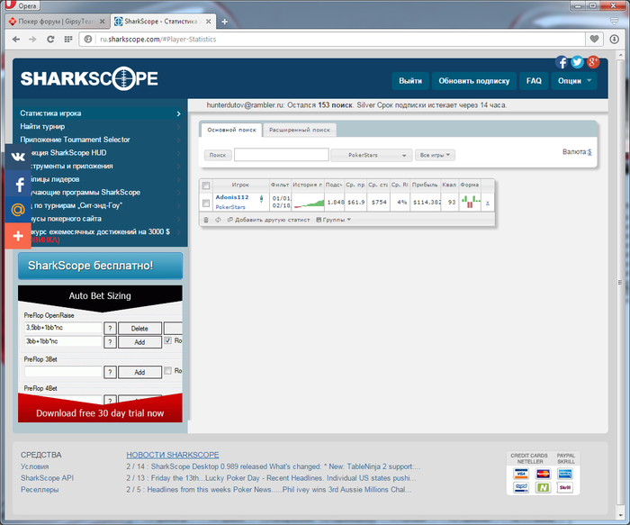Viewport: 630px width, 525px height.
Task: Toggle PreFlop 3Bet Ro checkbox
Action: [168, 370]
